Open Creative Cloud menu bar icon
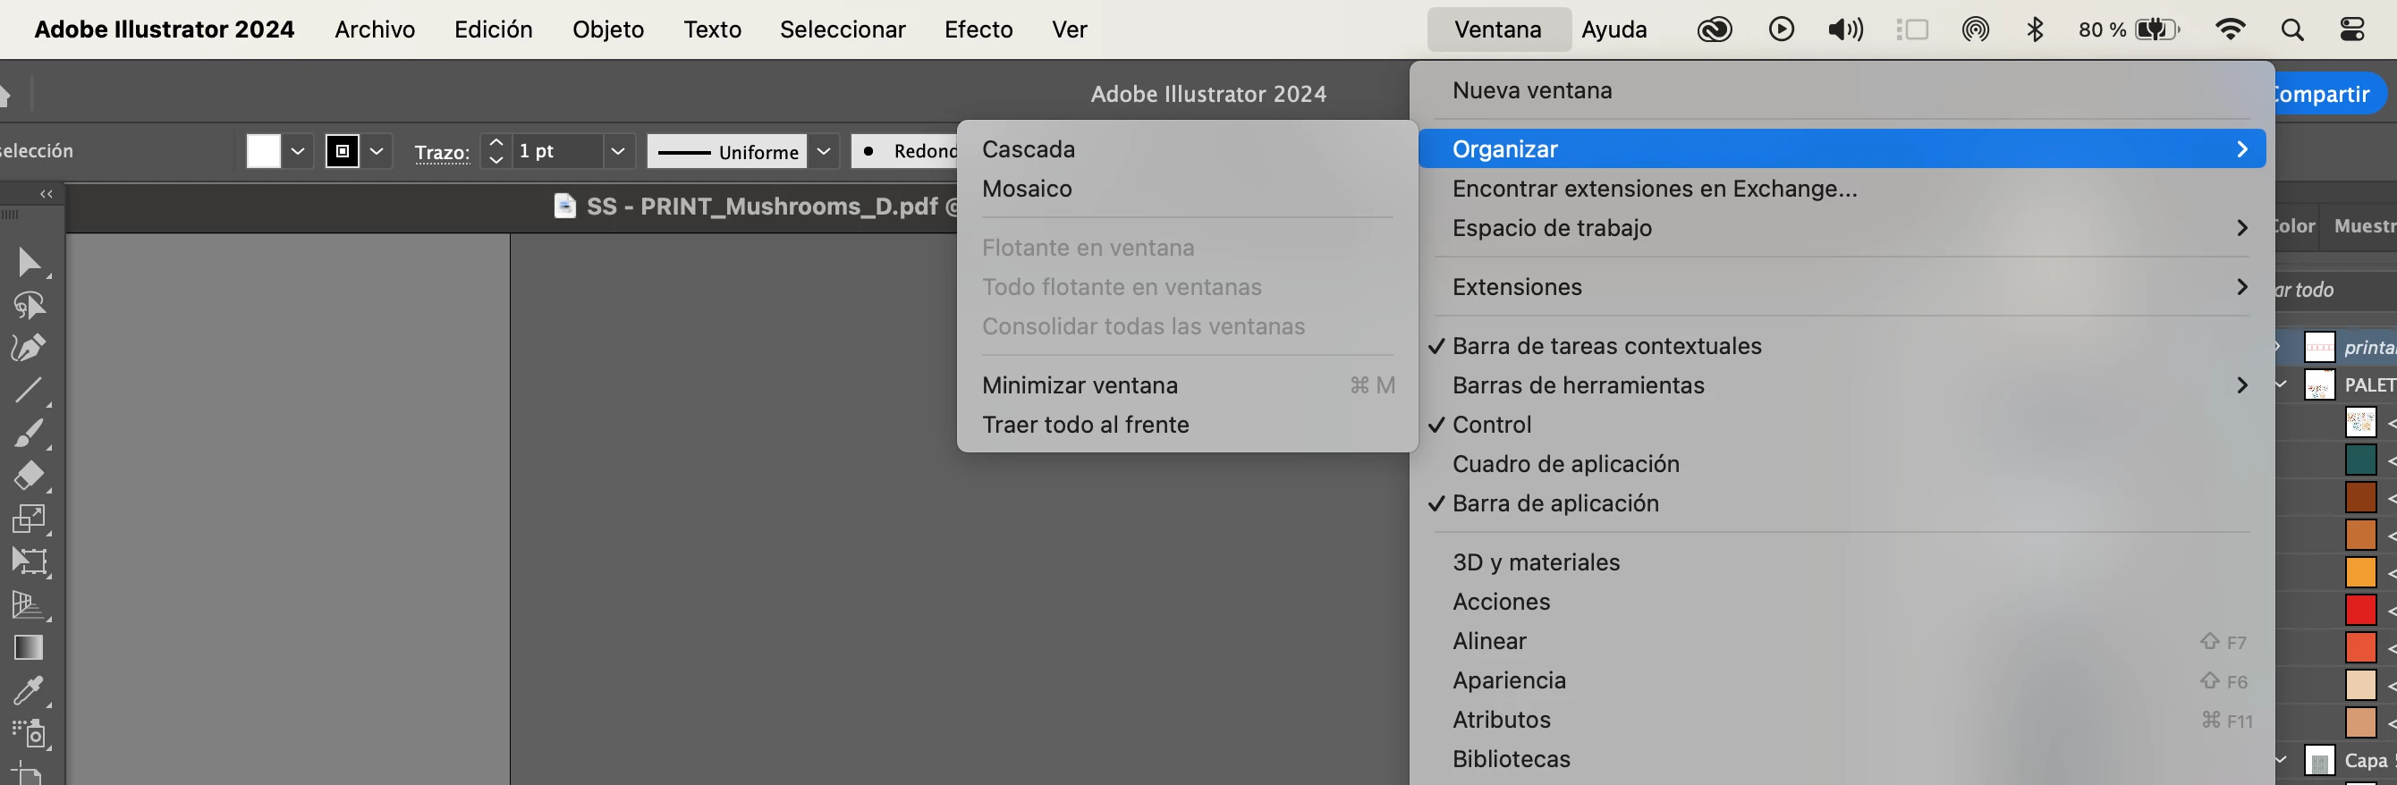Viewport: 2397px width, 785px height. [x=1714, y=30]
